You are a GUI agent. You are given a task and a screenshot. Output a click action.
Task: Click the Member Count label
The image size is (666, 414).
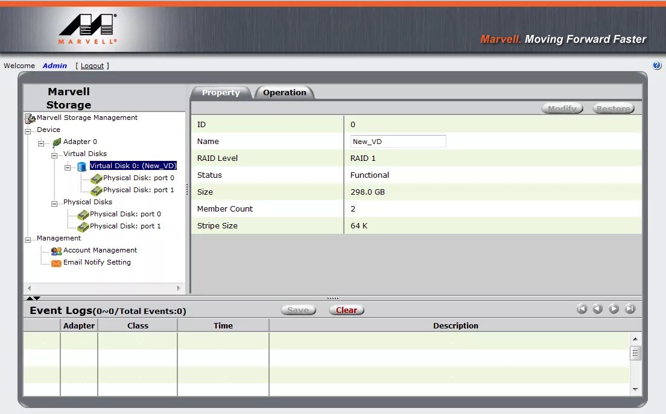[224, 209]
